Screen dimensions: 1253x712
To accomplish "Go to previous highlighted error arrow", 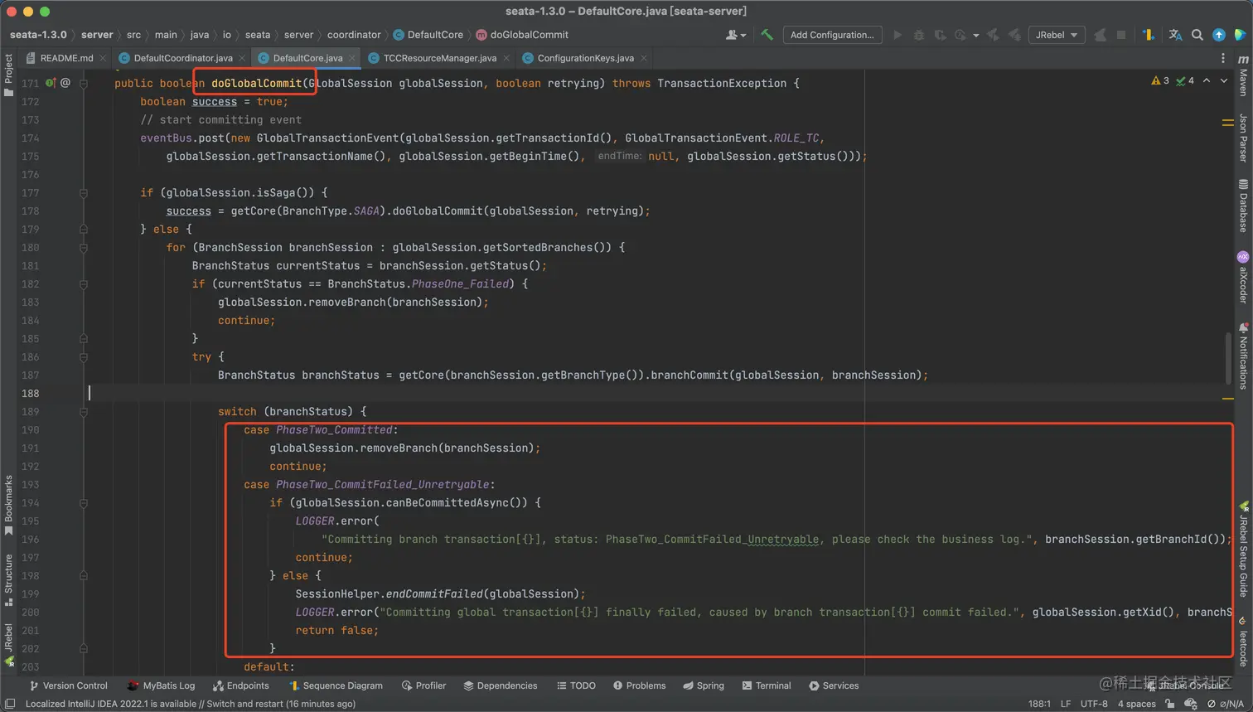I will click(x=1207, y=80).
